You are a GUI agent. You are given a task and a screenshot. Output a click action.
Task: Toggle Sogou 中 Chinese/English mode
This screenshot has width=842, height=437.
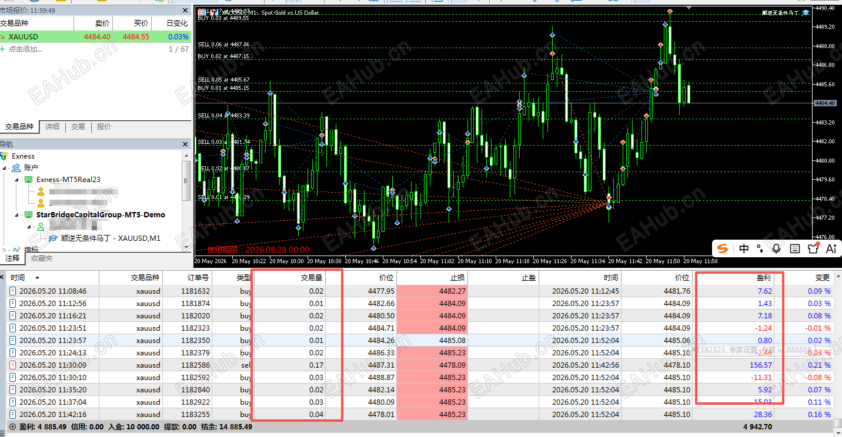(x=744, y=248)
